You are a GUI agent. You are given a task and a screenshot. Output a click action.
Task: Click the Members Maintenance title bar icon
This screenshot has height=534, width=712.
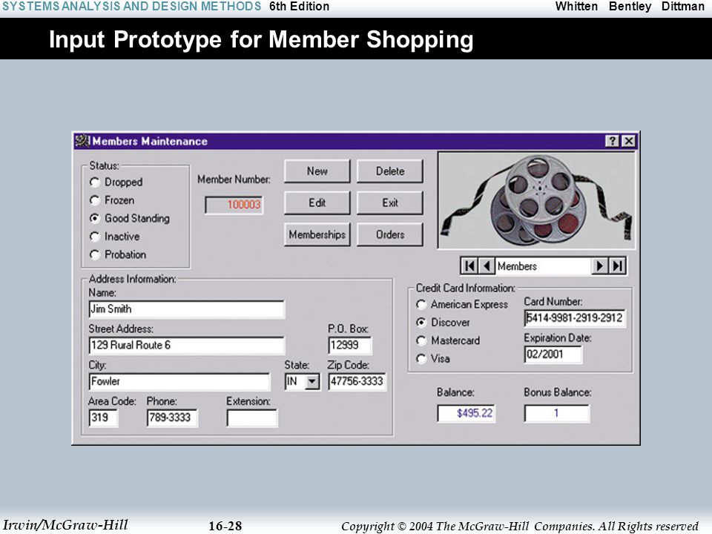(82, 141)
